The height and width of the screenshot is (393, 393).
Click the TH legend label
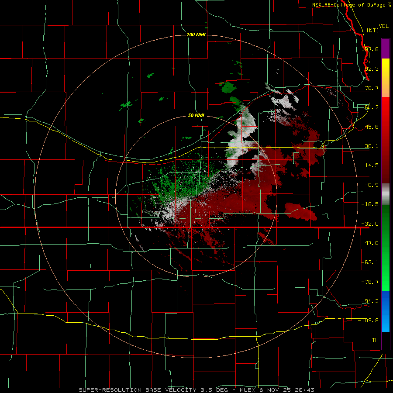[375, 340]
